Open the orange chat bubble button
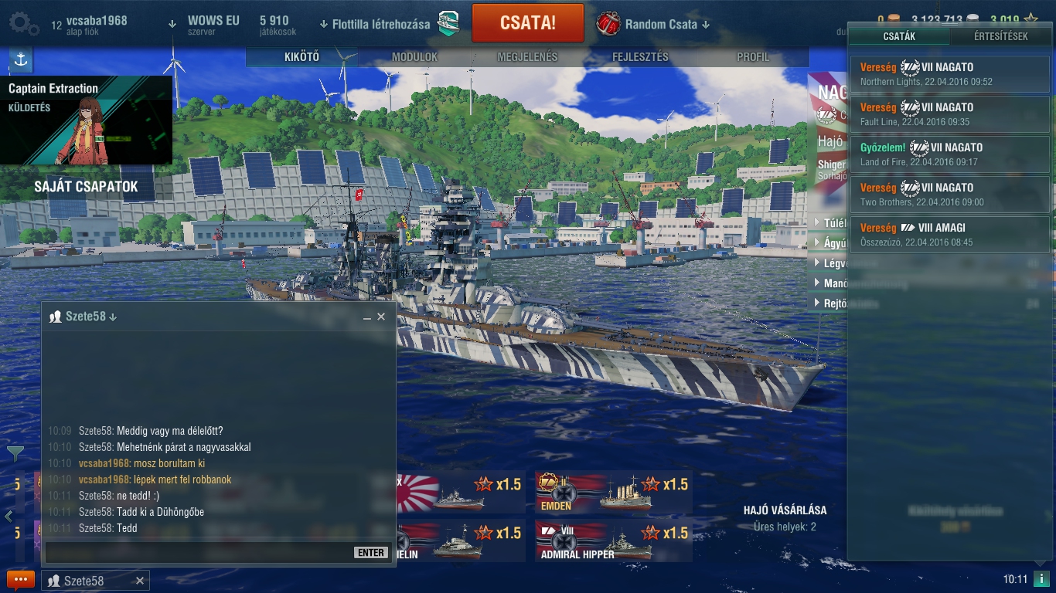The width and height of the screenshot is (1056, 593). (x=21, y=580)
